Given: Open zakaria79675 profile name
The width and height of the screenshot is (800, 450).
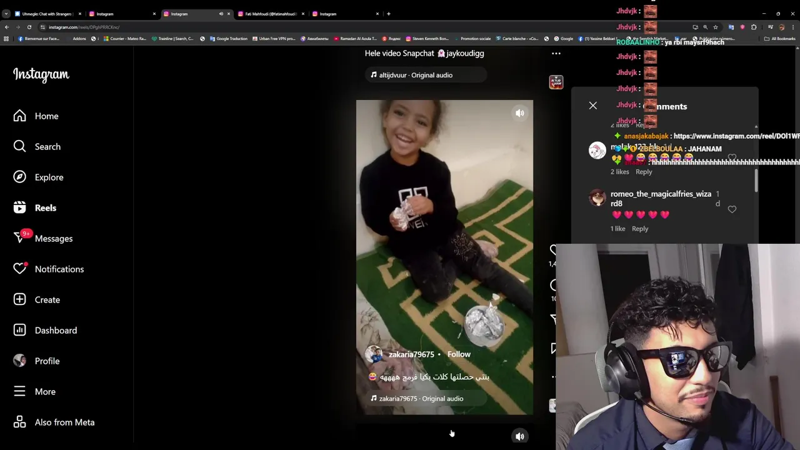Looking at the screenshot, I should 411,354.
